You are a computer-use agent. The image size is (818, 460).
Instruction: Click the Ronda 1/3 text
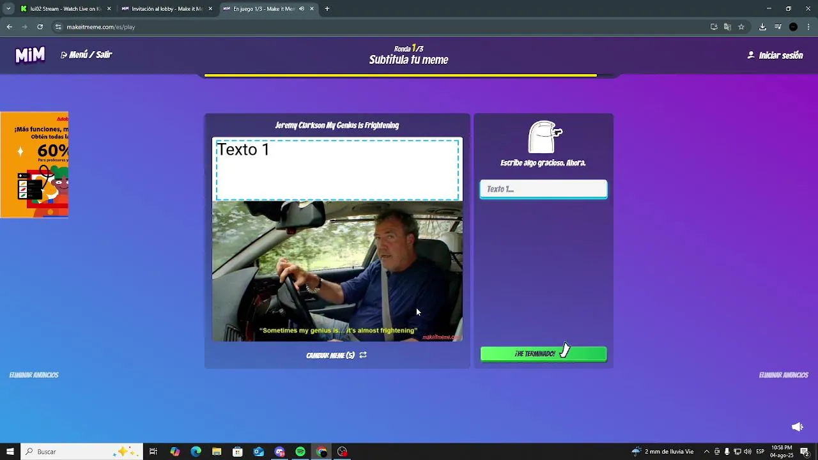coord(408,49)
